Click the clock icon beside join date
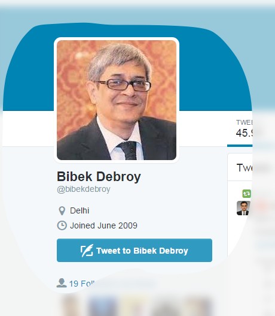The width and height of the screenshot is (275, 316). pyautogui.click(x=62, y=225)
